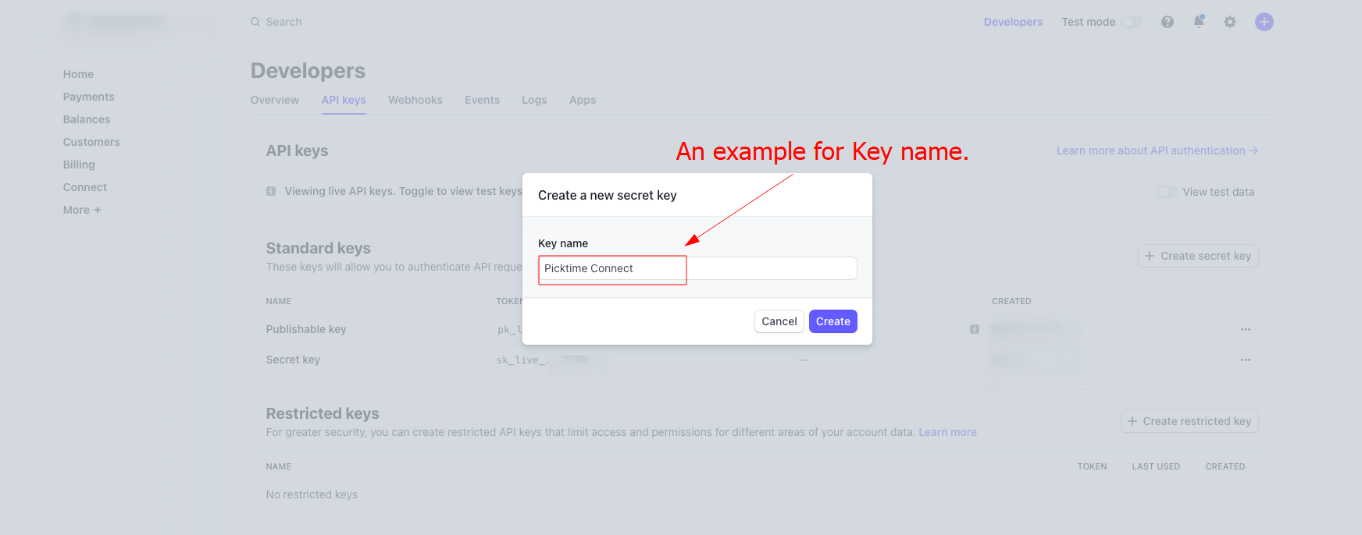Viewport: 1362px width, 535px height.
Task: Open Publishable key row options menu
Action: (x=1245, y=329)
